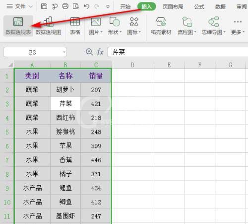Open the hamburger main menu icon

pos(9,6)
